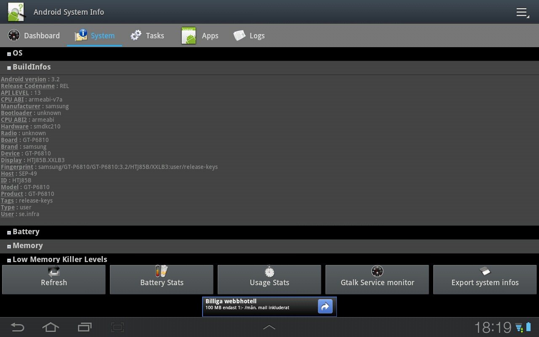Click the Hardware label
Viewport: 539px width, 337px height.
[15, 126]
